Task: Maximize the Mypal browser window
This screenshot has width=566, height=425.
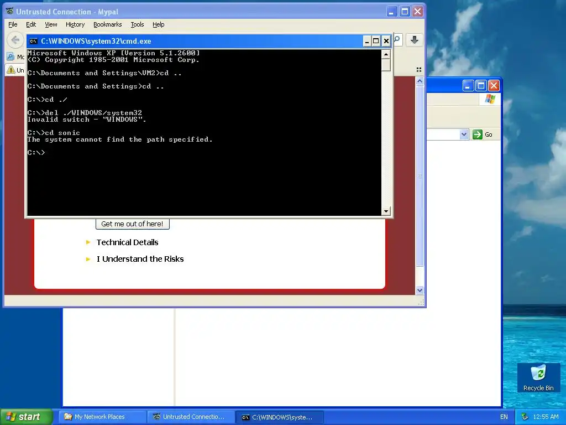Action: (x=405, y=12)
